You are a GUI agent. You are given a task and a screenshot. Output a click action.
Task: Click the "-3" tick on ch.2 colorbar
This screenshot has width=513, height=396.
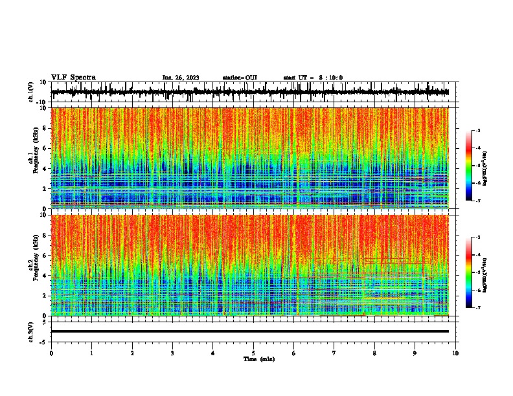pyautogui.click(x=478, y=237)
